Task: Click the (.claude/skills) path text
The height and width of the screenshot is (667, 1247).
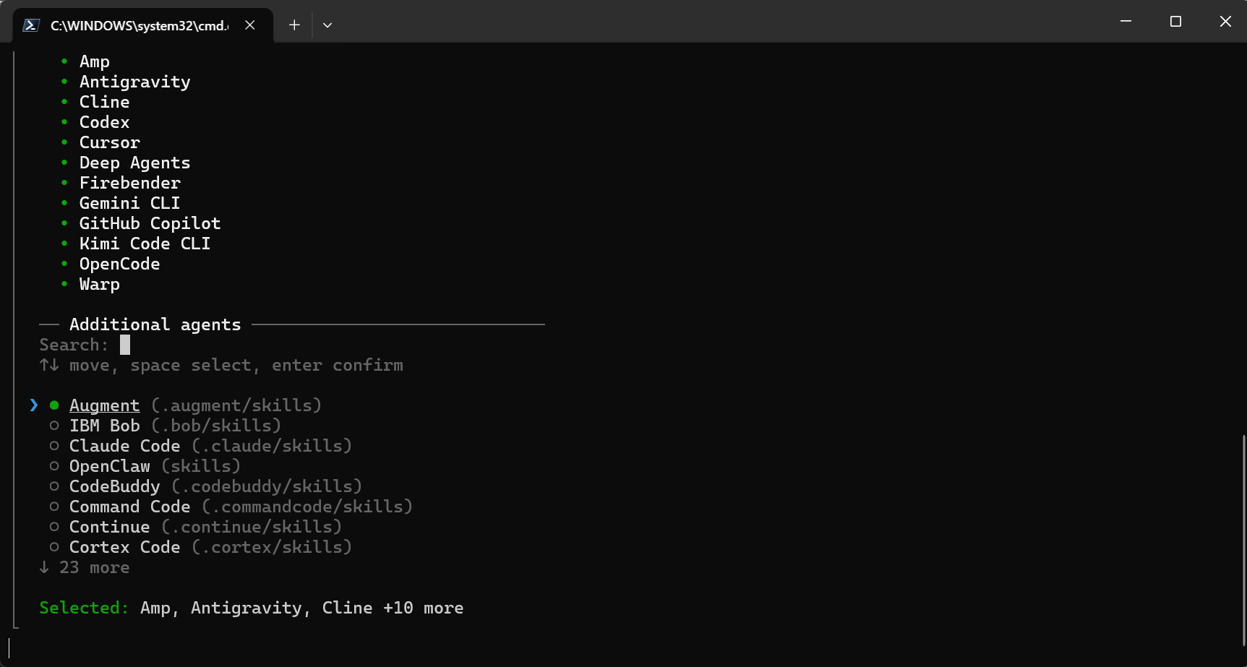Action: (x=272, y=446)
